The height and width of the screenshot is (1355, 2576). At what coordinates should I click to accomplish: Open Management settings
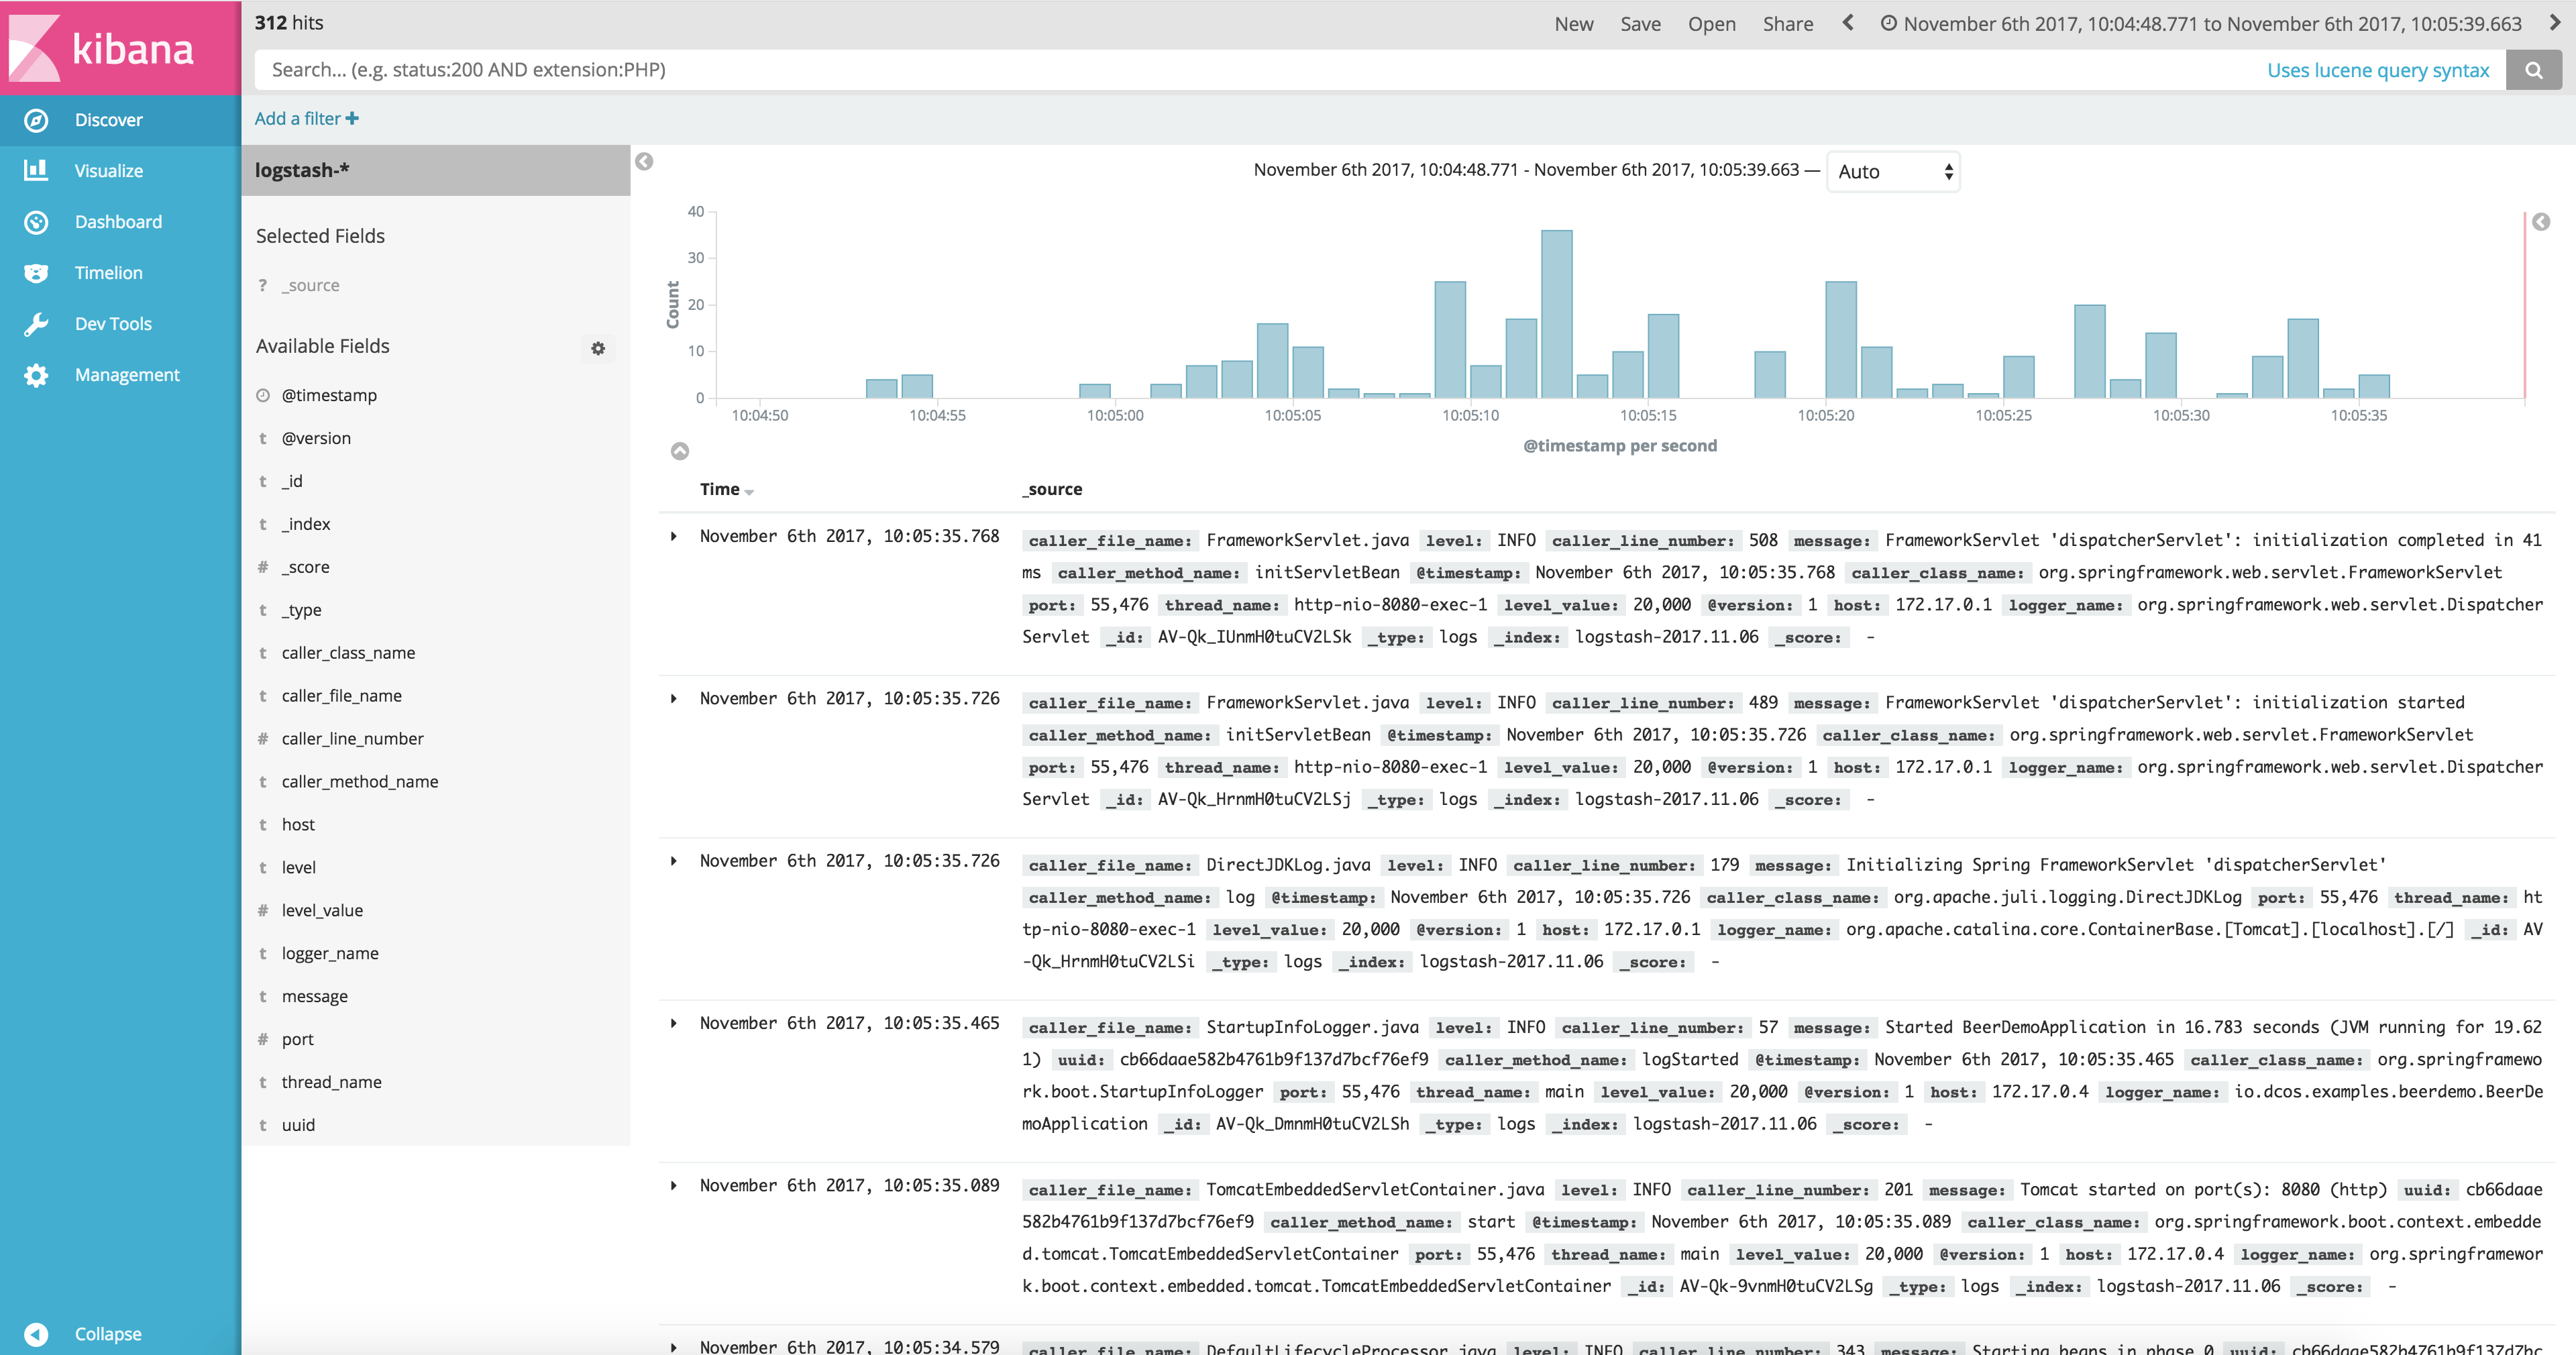(x=126, y=373)
